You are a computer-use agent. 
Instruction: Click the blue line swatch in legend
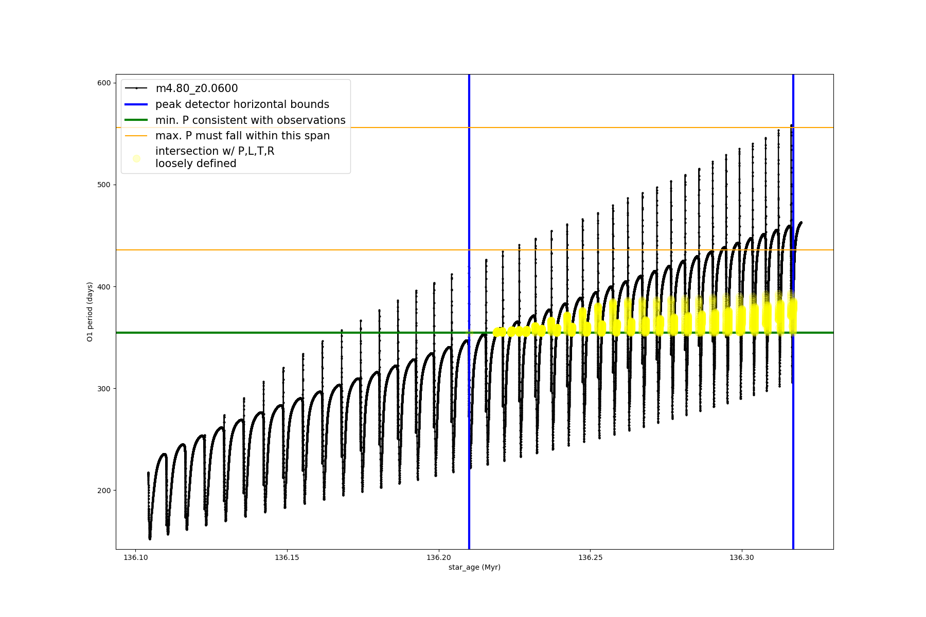pos(136,104)
